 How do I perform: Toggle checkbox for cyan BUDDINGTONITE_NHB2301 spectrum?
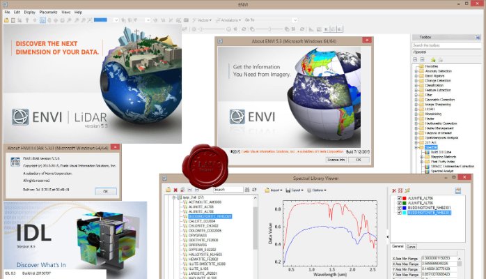pyautogui.click(x=400, y=213)
